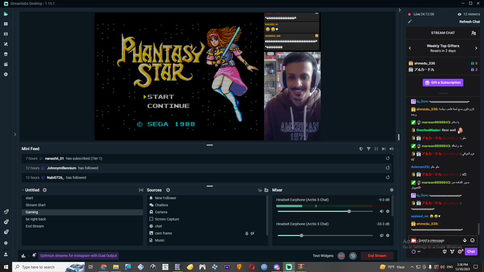This screenshot has width=484, height=272.
Task: Open the Mini Feed filter funnel
Action: (x=369, y=149)
